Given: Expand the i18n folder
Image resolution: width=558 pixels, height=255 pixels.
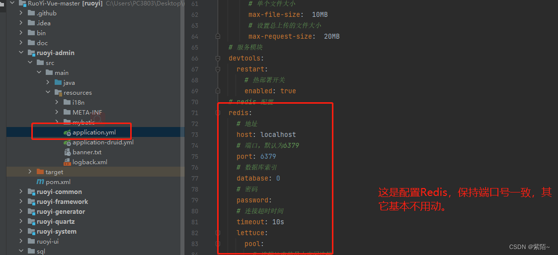Looking at the screenshot, I should (x=57, y=103).
